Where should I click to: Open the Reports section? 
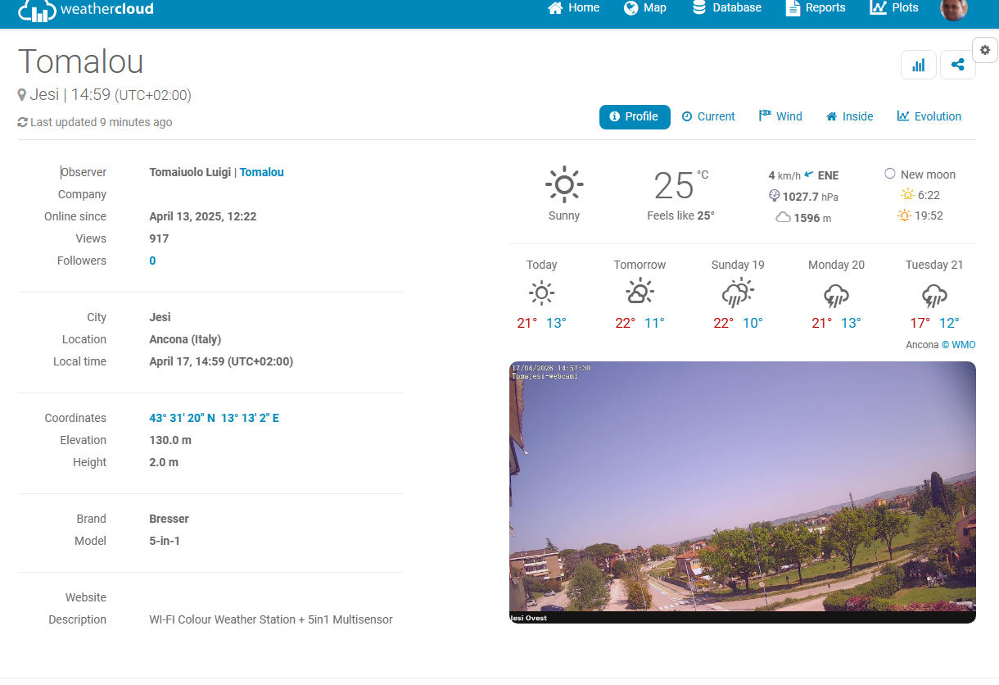coord(816,8)
